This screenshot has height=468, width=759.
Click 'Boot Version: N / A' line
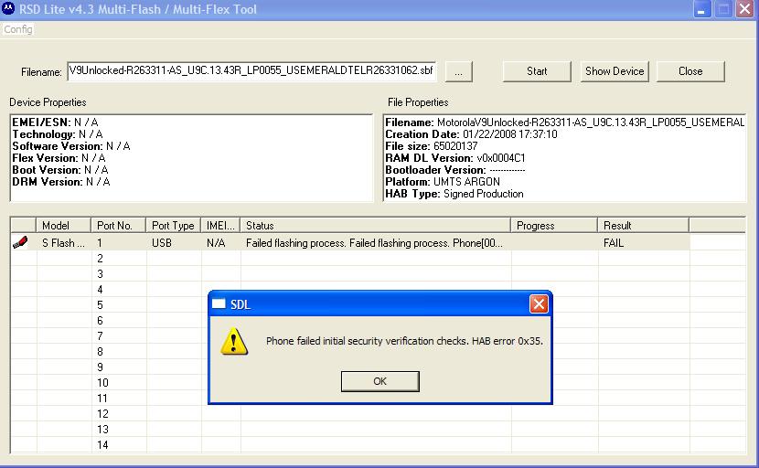pos(60,170)
